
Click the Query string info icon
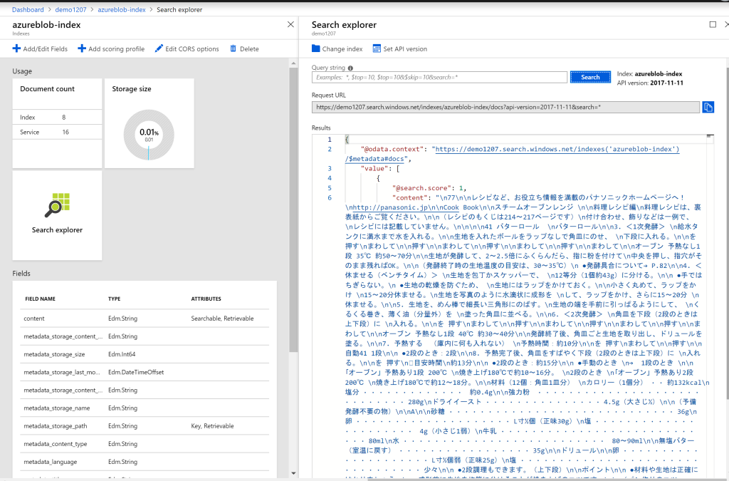[x=350, y=68]
